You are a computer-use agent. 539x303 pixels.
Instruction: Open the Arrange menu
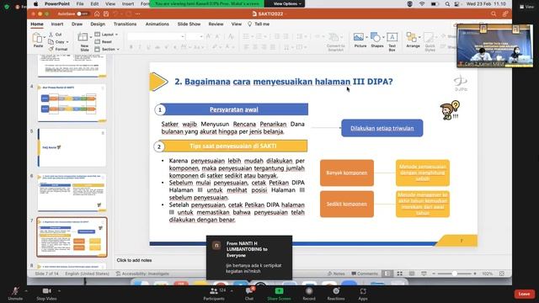[x=413, y=40]
